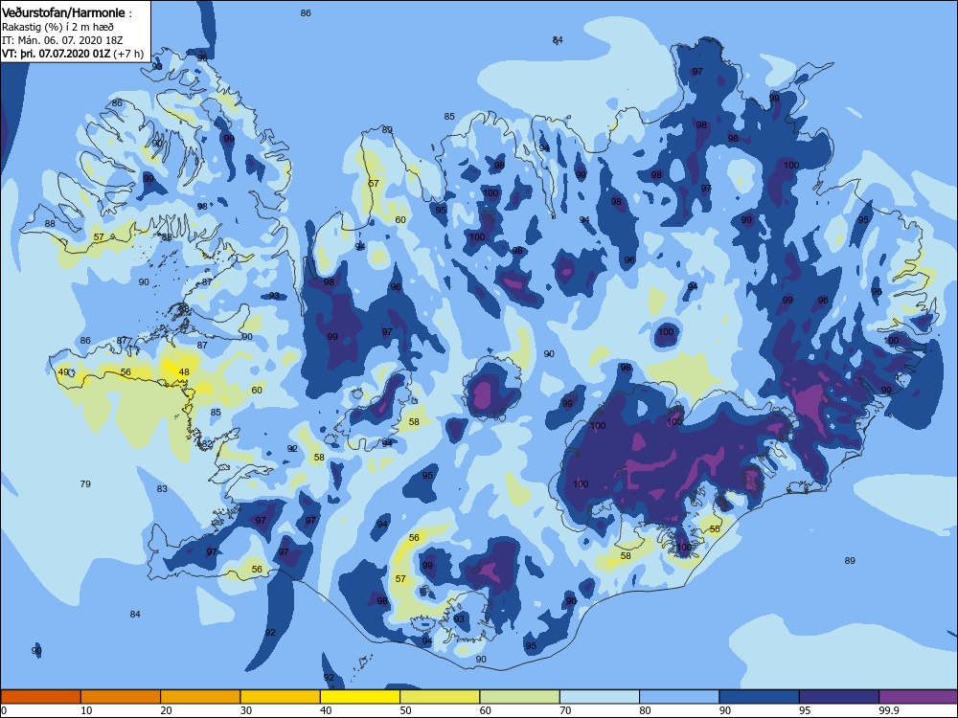Pick the light green 60–70 legend band
958x718 pixels.
(520, 697)
